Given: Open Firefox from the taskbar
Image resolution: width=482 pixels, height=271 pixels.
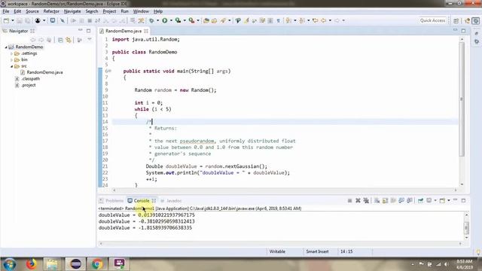Looking at the screenshot, I should tap(31, 264).
